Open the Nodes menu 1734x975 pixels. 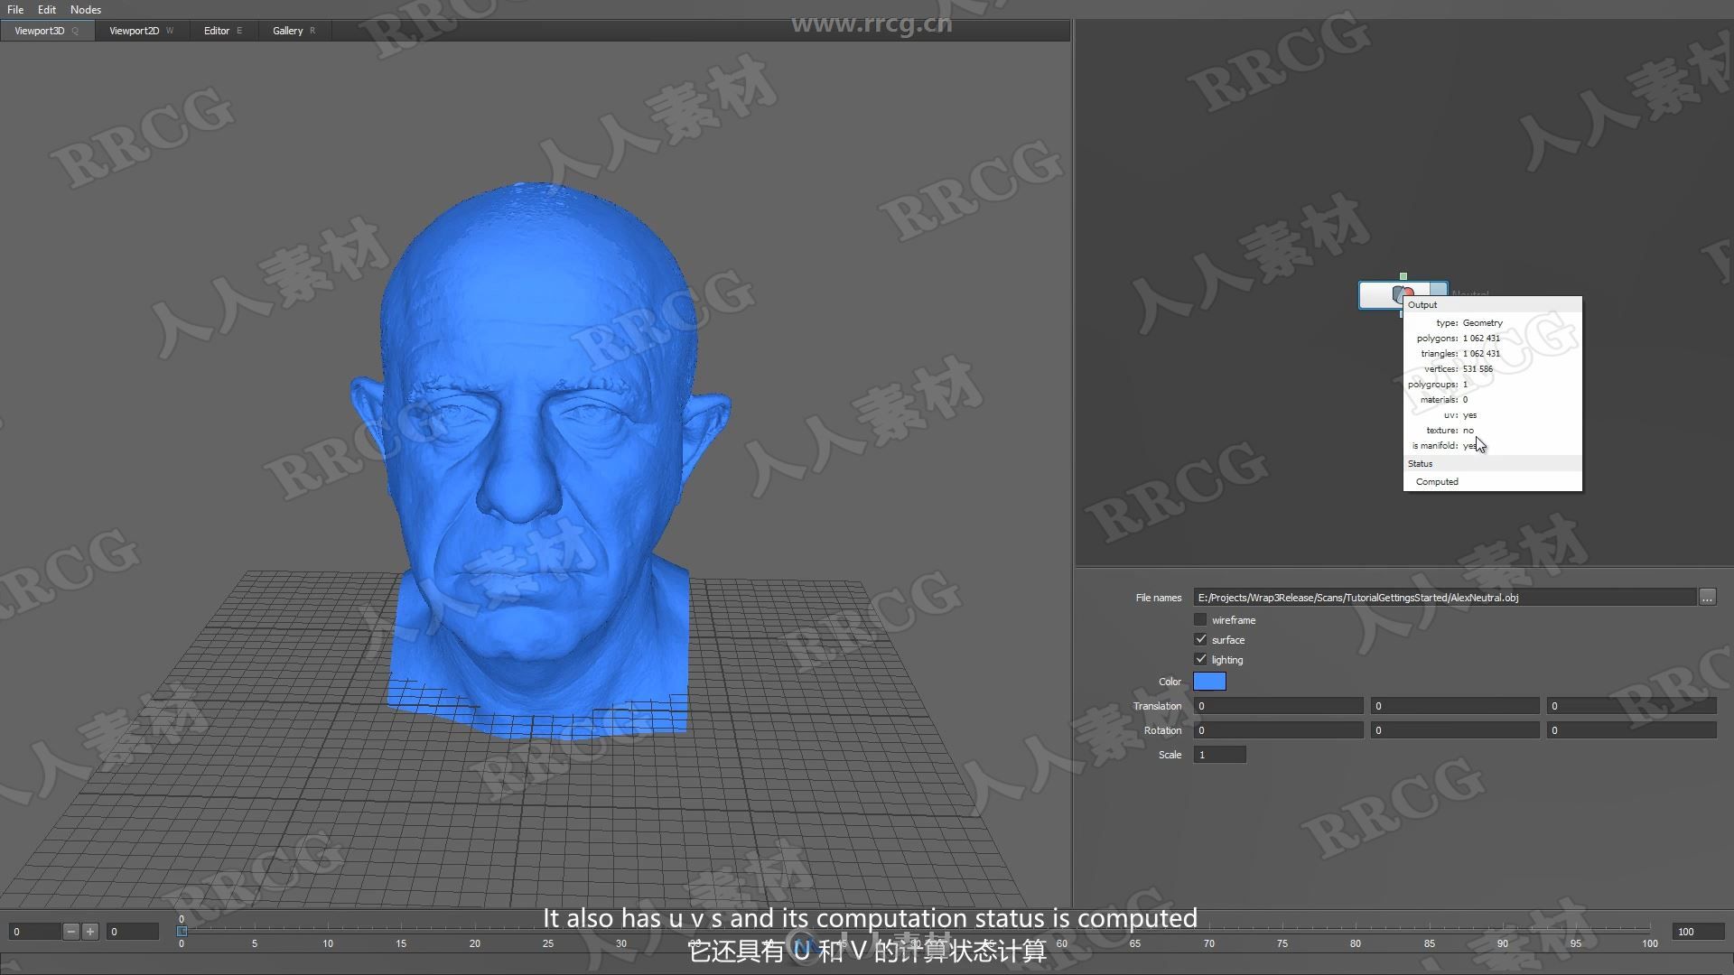[x=85, y=10]
